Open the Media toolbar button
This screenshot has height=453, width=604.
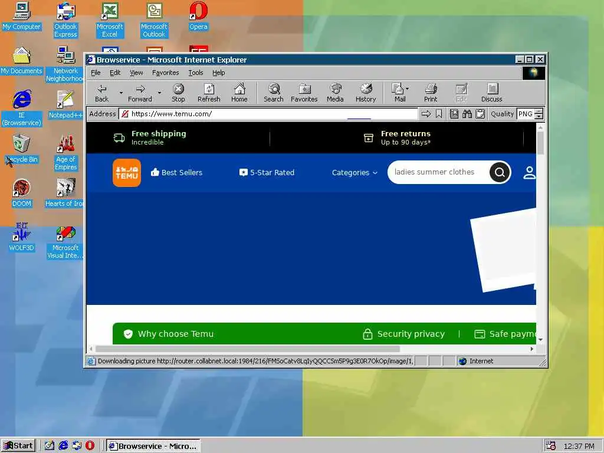tap(335, 93)
